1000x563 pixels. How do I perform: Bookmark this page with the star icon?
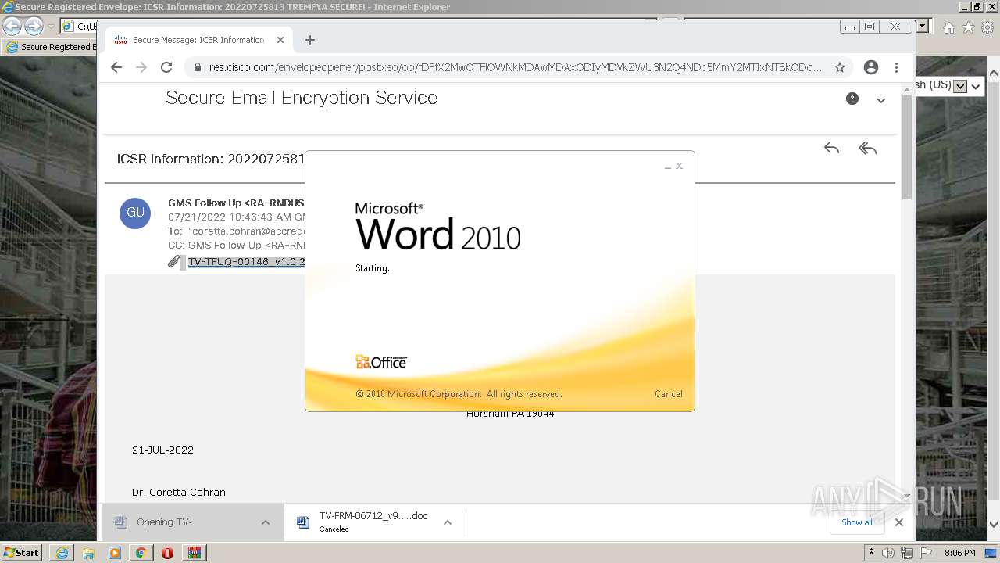coord(840,67)
